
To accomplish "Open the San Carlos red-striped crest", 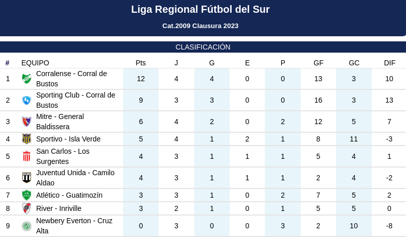I will (x=27, y=156).
